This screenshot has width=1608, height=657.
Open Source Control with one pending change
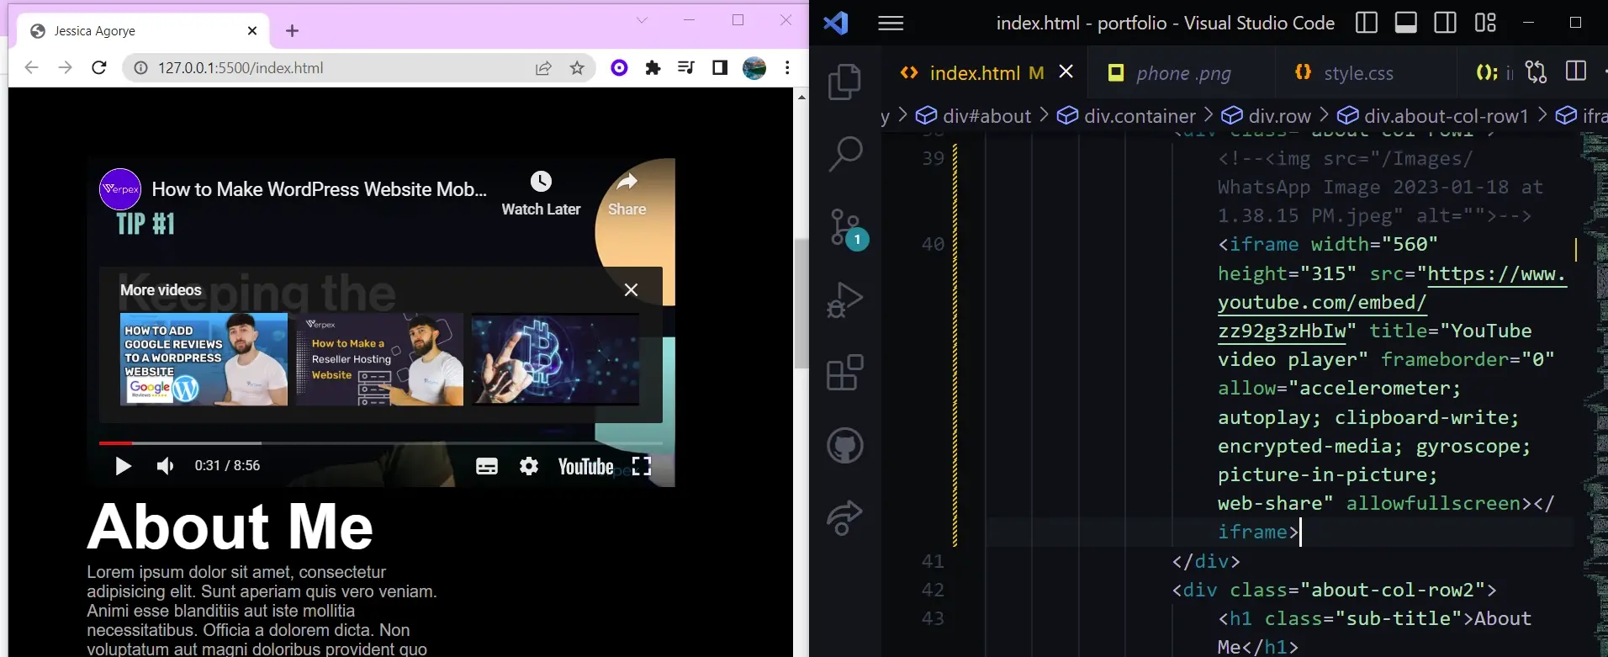[x=844, y=227]
